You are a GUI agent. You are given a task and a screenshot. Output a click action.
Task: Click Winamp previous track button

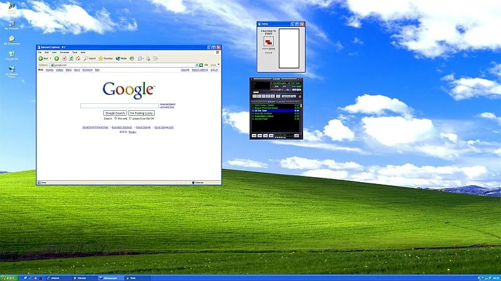[x=255, y=96]
